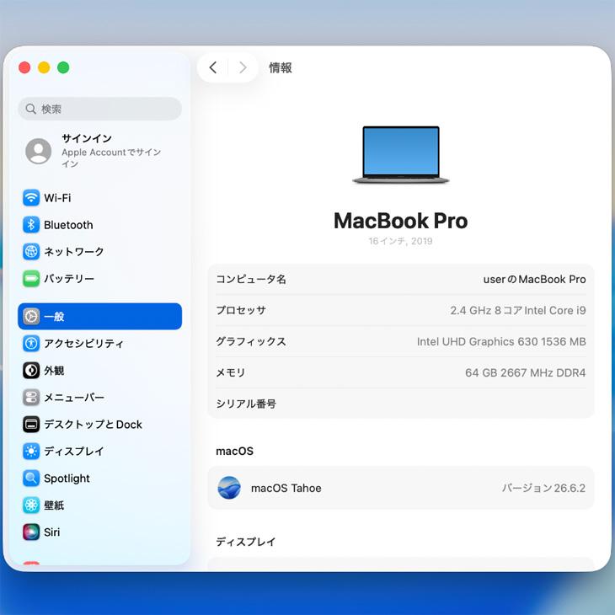
Task: Click the シリアル番号 row label
Action: 246,404
